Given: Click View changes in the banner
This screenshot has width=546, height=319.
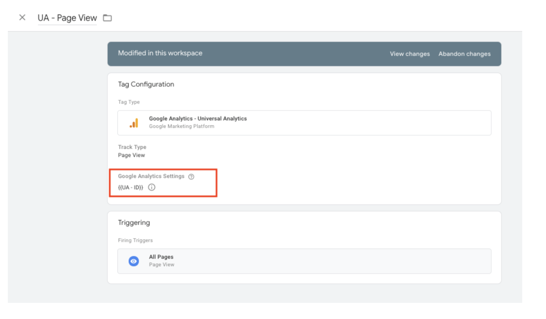Looking at the screenshot, I should (410, 54).
